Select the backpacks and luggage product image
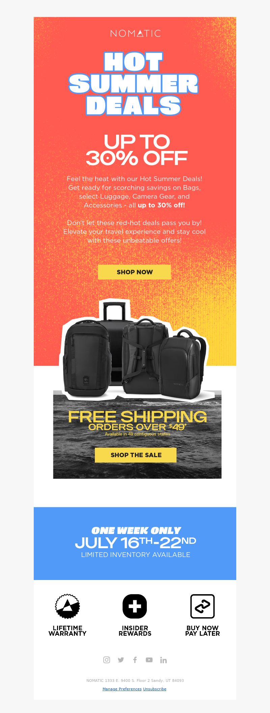Screen dimensions: 270x713 (135, 350)
